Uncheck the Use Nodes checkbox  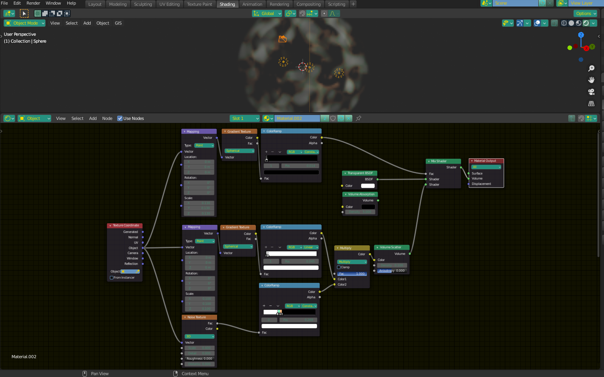tap(120, 118)
